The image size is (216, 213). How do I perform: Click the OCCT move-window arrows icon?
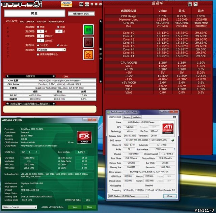click(87, 4)
